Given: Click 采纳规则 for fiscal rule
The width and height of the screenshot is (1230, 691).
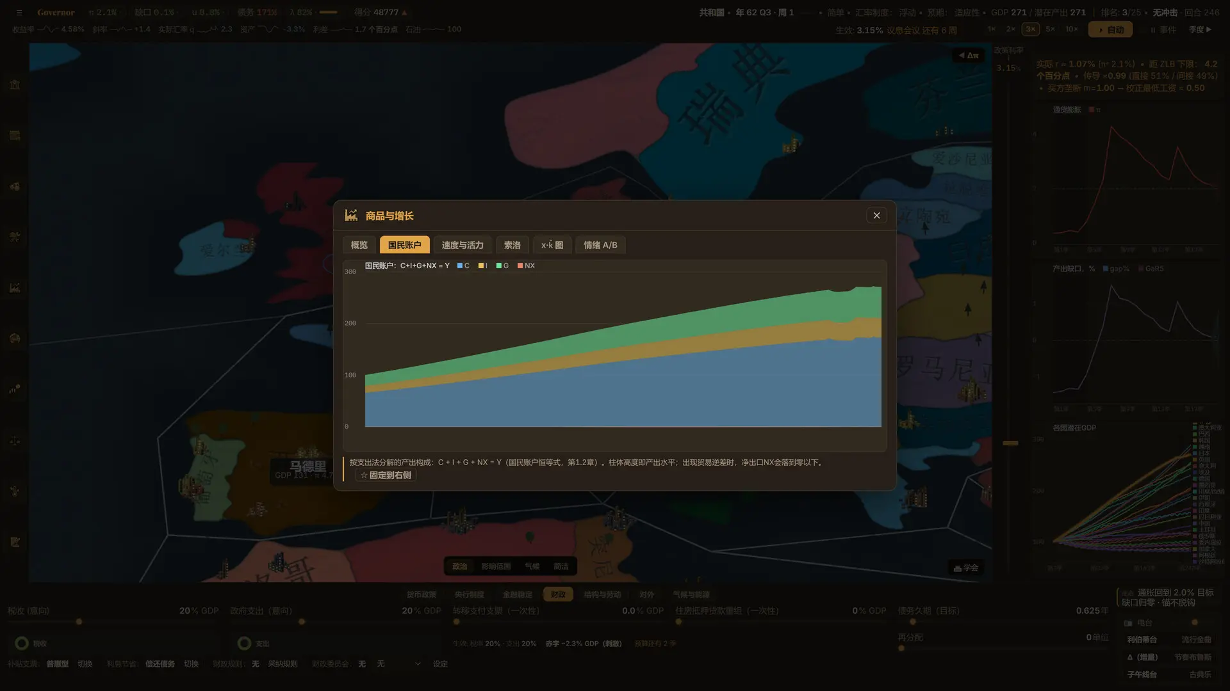Looking at the screenshot, I should pos(283,664).
